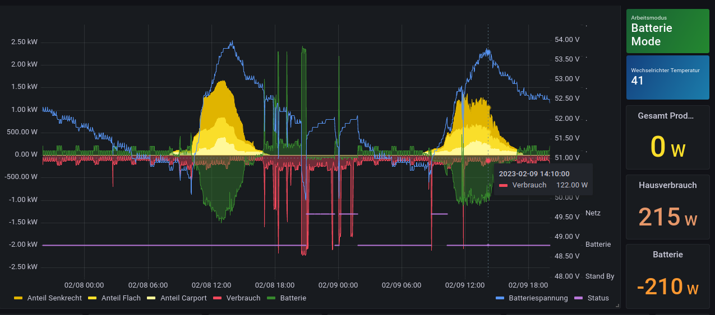
Task: Open the Wechselrichter Temperatur panel title menu
Action: pyautogui.click(x=665, y=70)
